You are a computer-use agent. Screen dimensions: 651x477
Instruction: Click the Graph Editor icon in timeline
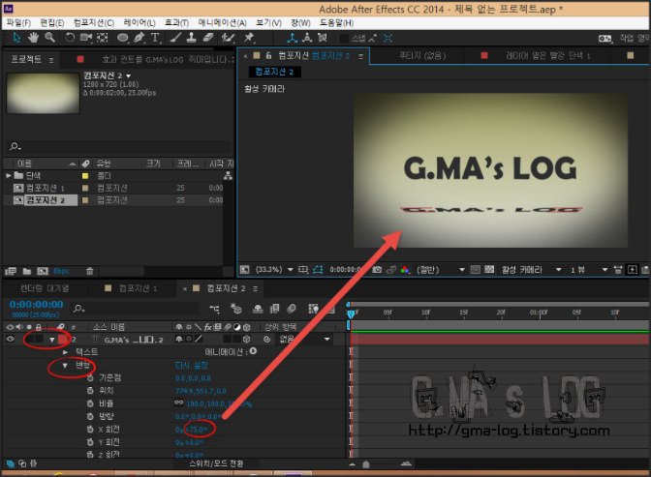(x=330, y=309)
